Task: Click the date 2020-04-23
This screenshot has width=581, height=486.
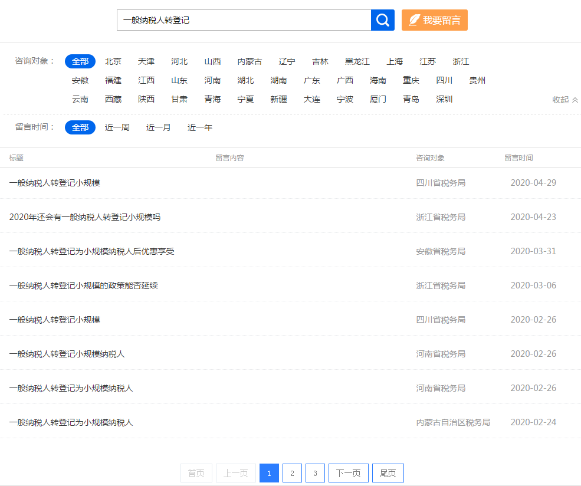Action: pos(533,217)
